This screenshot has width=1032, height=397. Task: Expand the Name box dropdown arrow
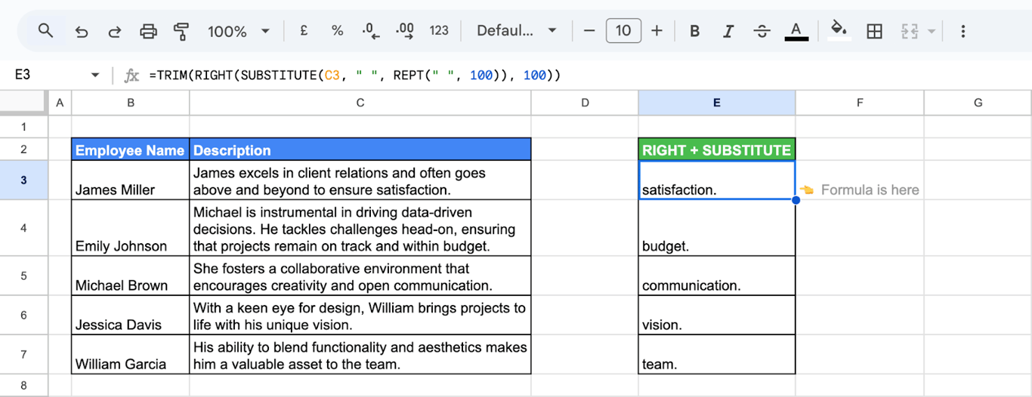tap(95, 75)
